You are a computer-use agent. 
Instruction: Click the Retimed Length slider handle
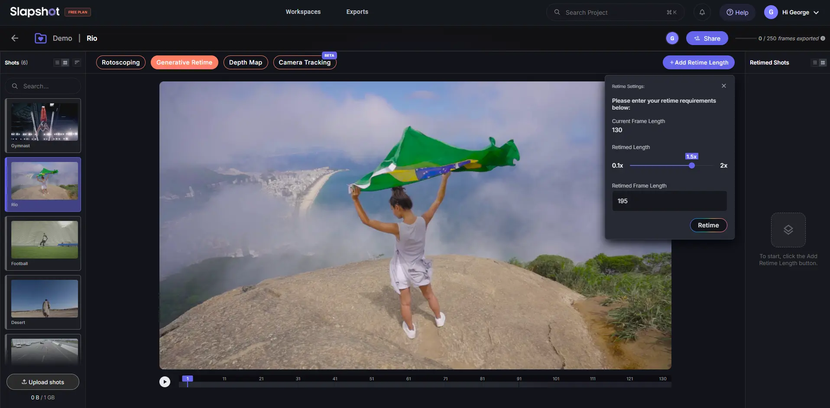click(691, 165)
